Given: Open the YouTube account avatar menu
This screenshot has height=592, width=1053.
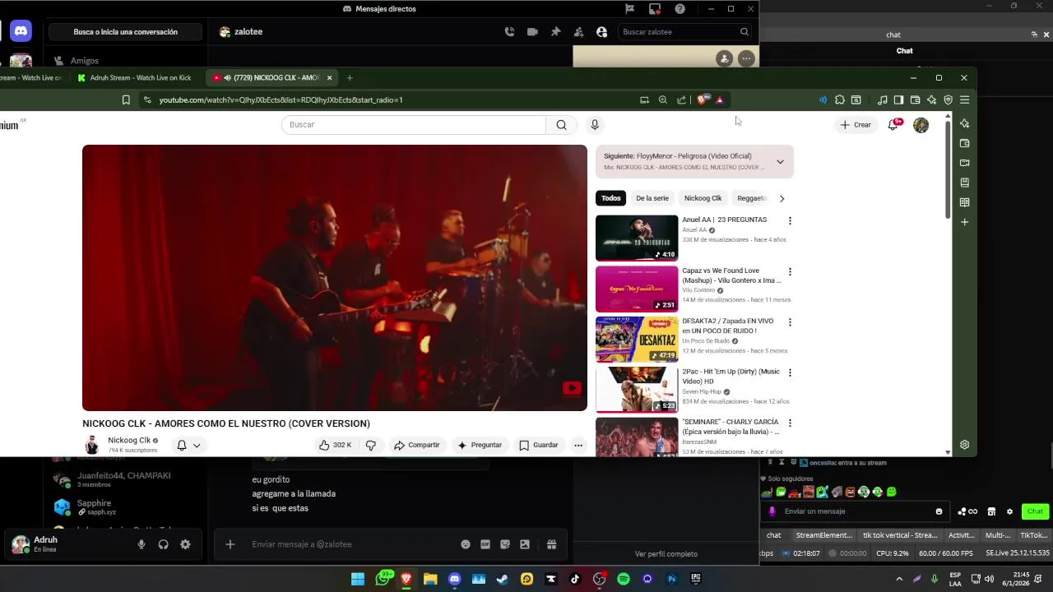Looking at the screenshot, I should [x=921, y=125].
